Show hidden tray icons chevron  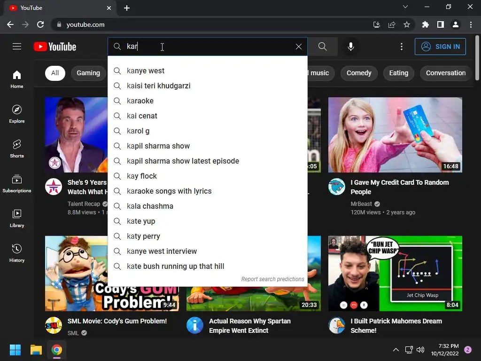coord(396,350)
